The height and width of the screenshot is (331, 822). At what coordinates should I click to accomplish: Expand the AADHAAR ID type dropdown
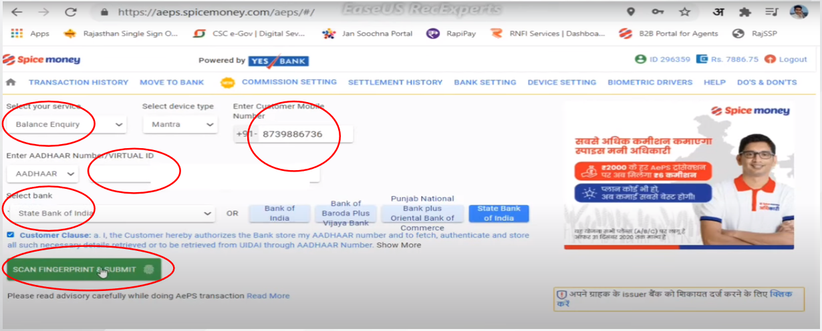click(42, 174)
